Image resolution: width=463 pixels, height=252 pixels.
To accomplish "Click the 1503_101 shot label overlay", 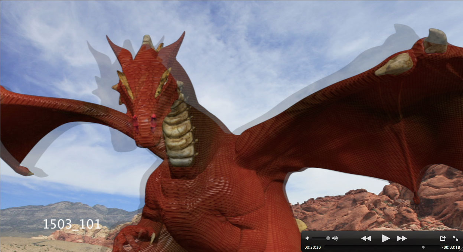I will click(72, 224).
